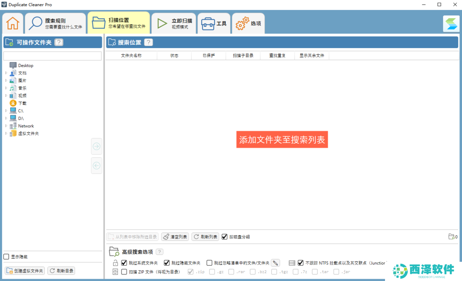Click the 状态 column header
This screenshot has height=281, width=462.
coord(174,56)
